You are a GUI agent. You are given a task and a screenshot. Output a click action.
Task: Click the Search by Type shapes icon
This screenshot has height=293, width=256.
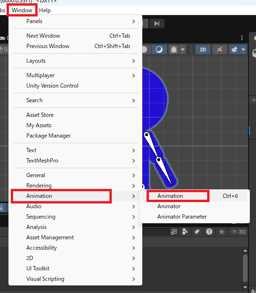(x=185, y=232)
